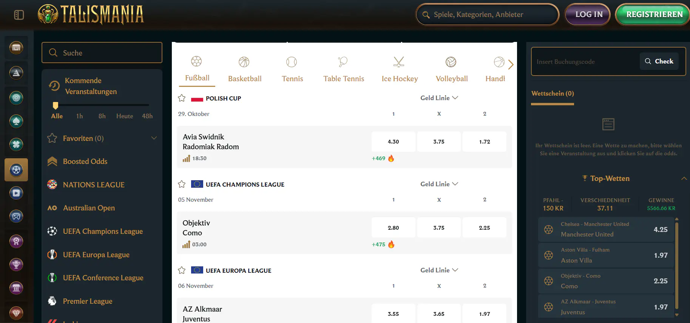Toggle the sidebar panel icon
Viewport: 690px width, 323px height.
click(x=19, y=15)
